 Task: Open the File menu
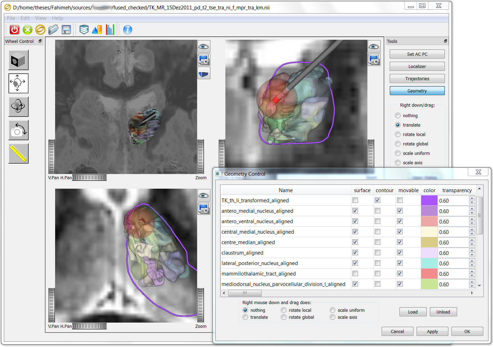pyautogui.click(x=11, y=18)
